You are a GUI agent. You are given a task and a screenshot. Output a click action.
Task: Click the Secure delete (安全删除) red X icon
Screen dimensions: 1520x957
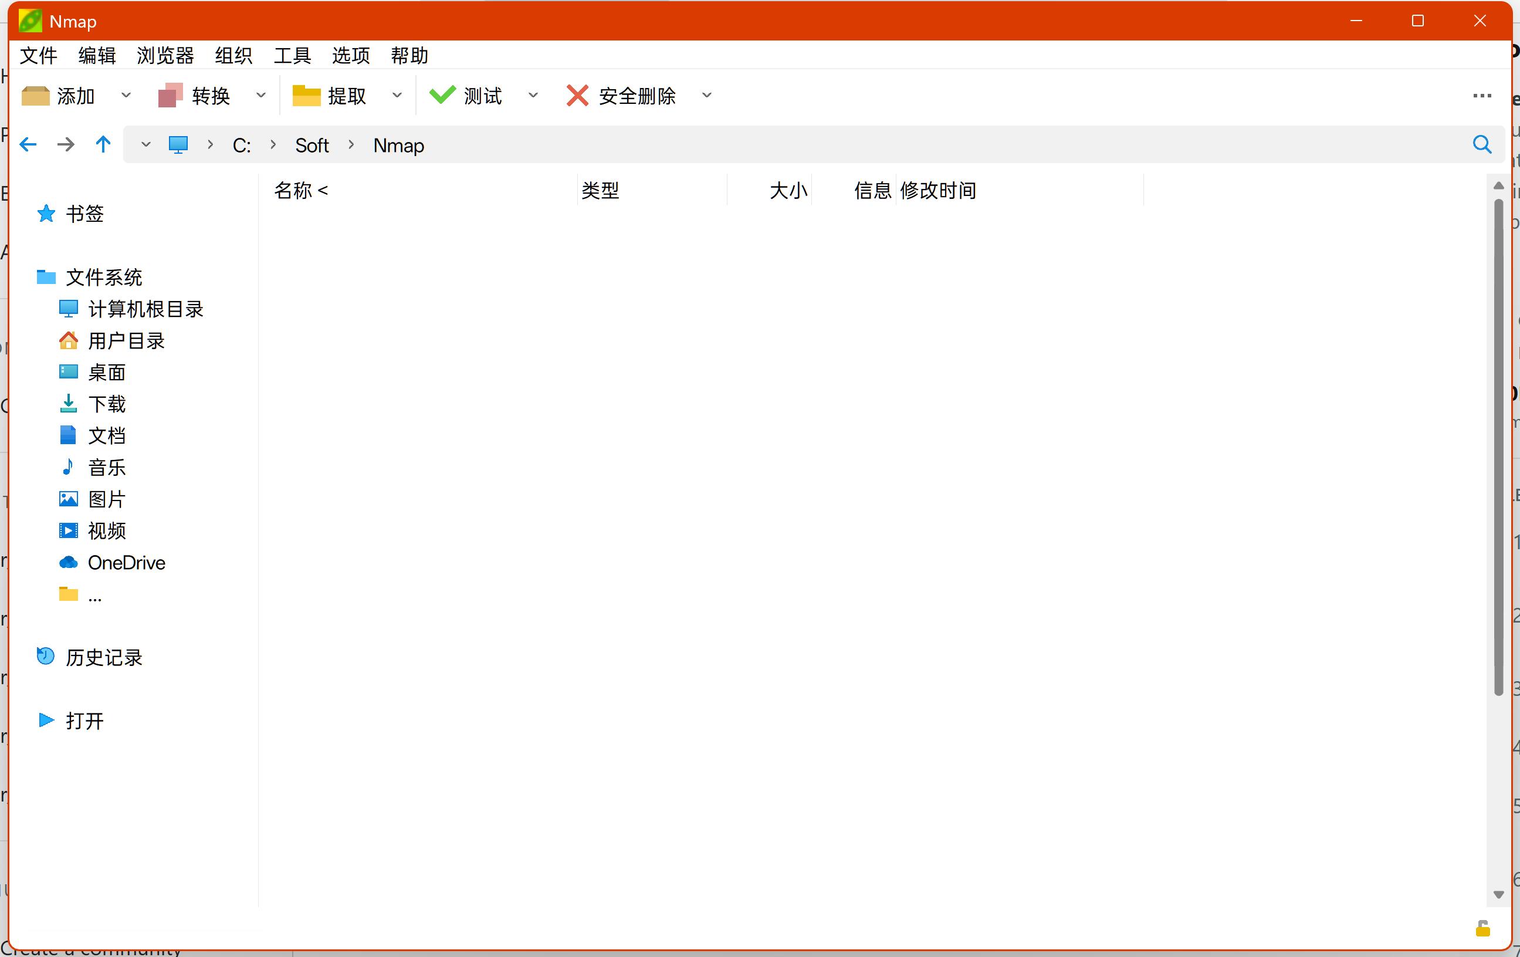(577, 95)
